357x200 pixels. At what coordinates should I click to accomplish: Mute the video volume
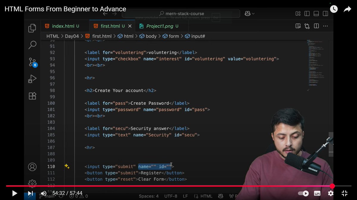tap(44, 193)
